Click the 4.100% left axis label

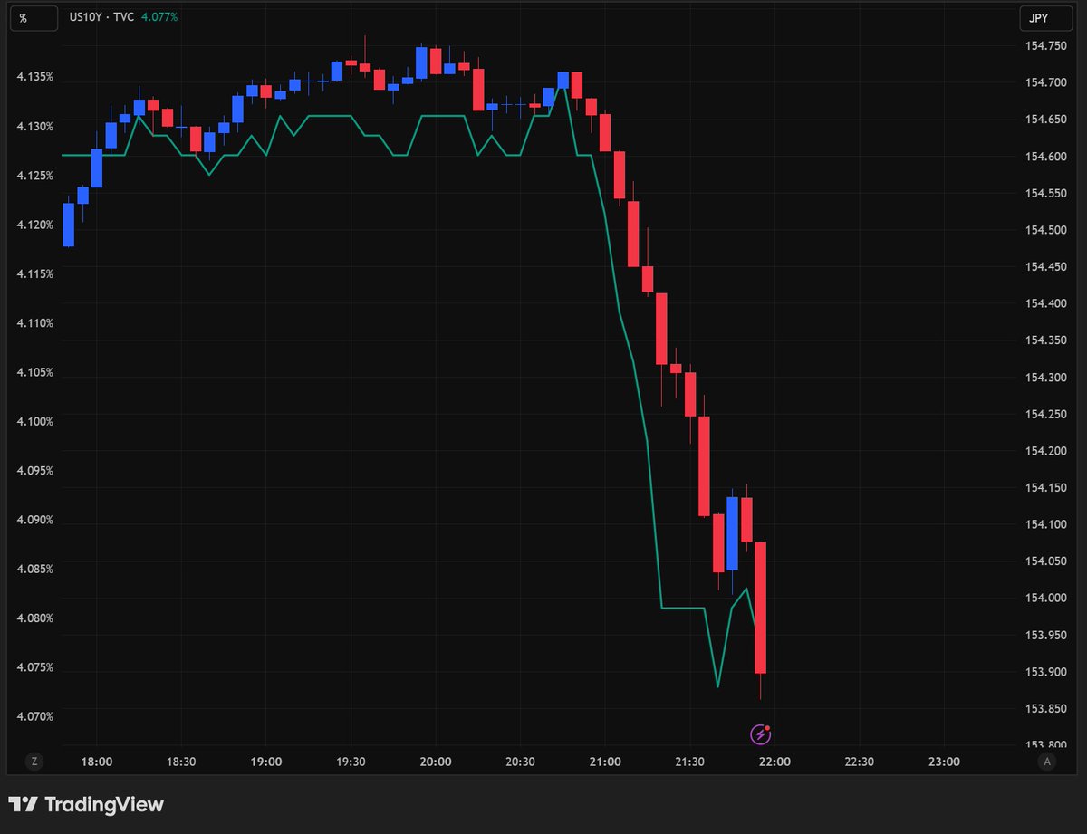point(34,421)
